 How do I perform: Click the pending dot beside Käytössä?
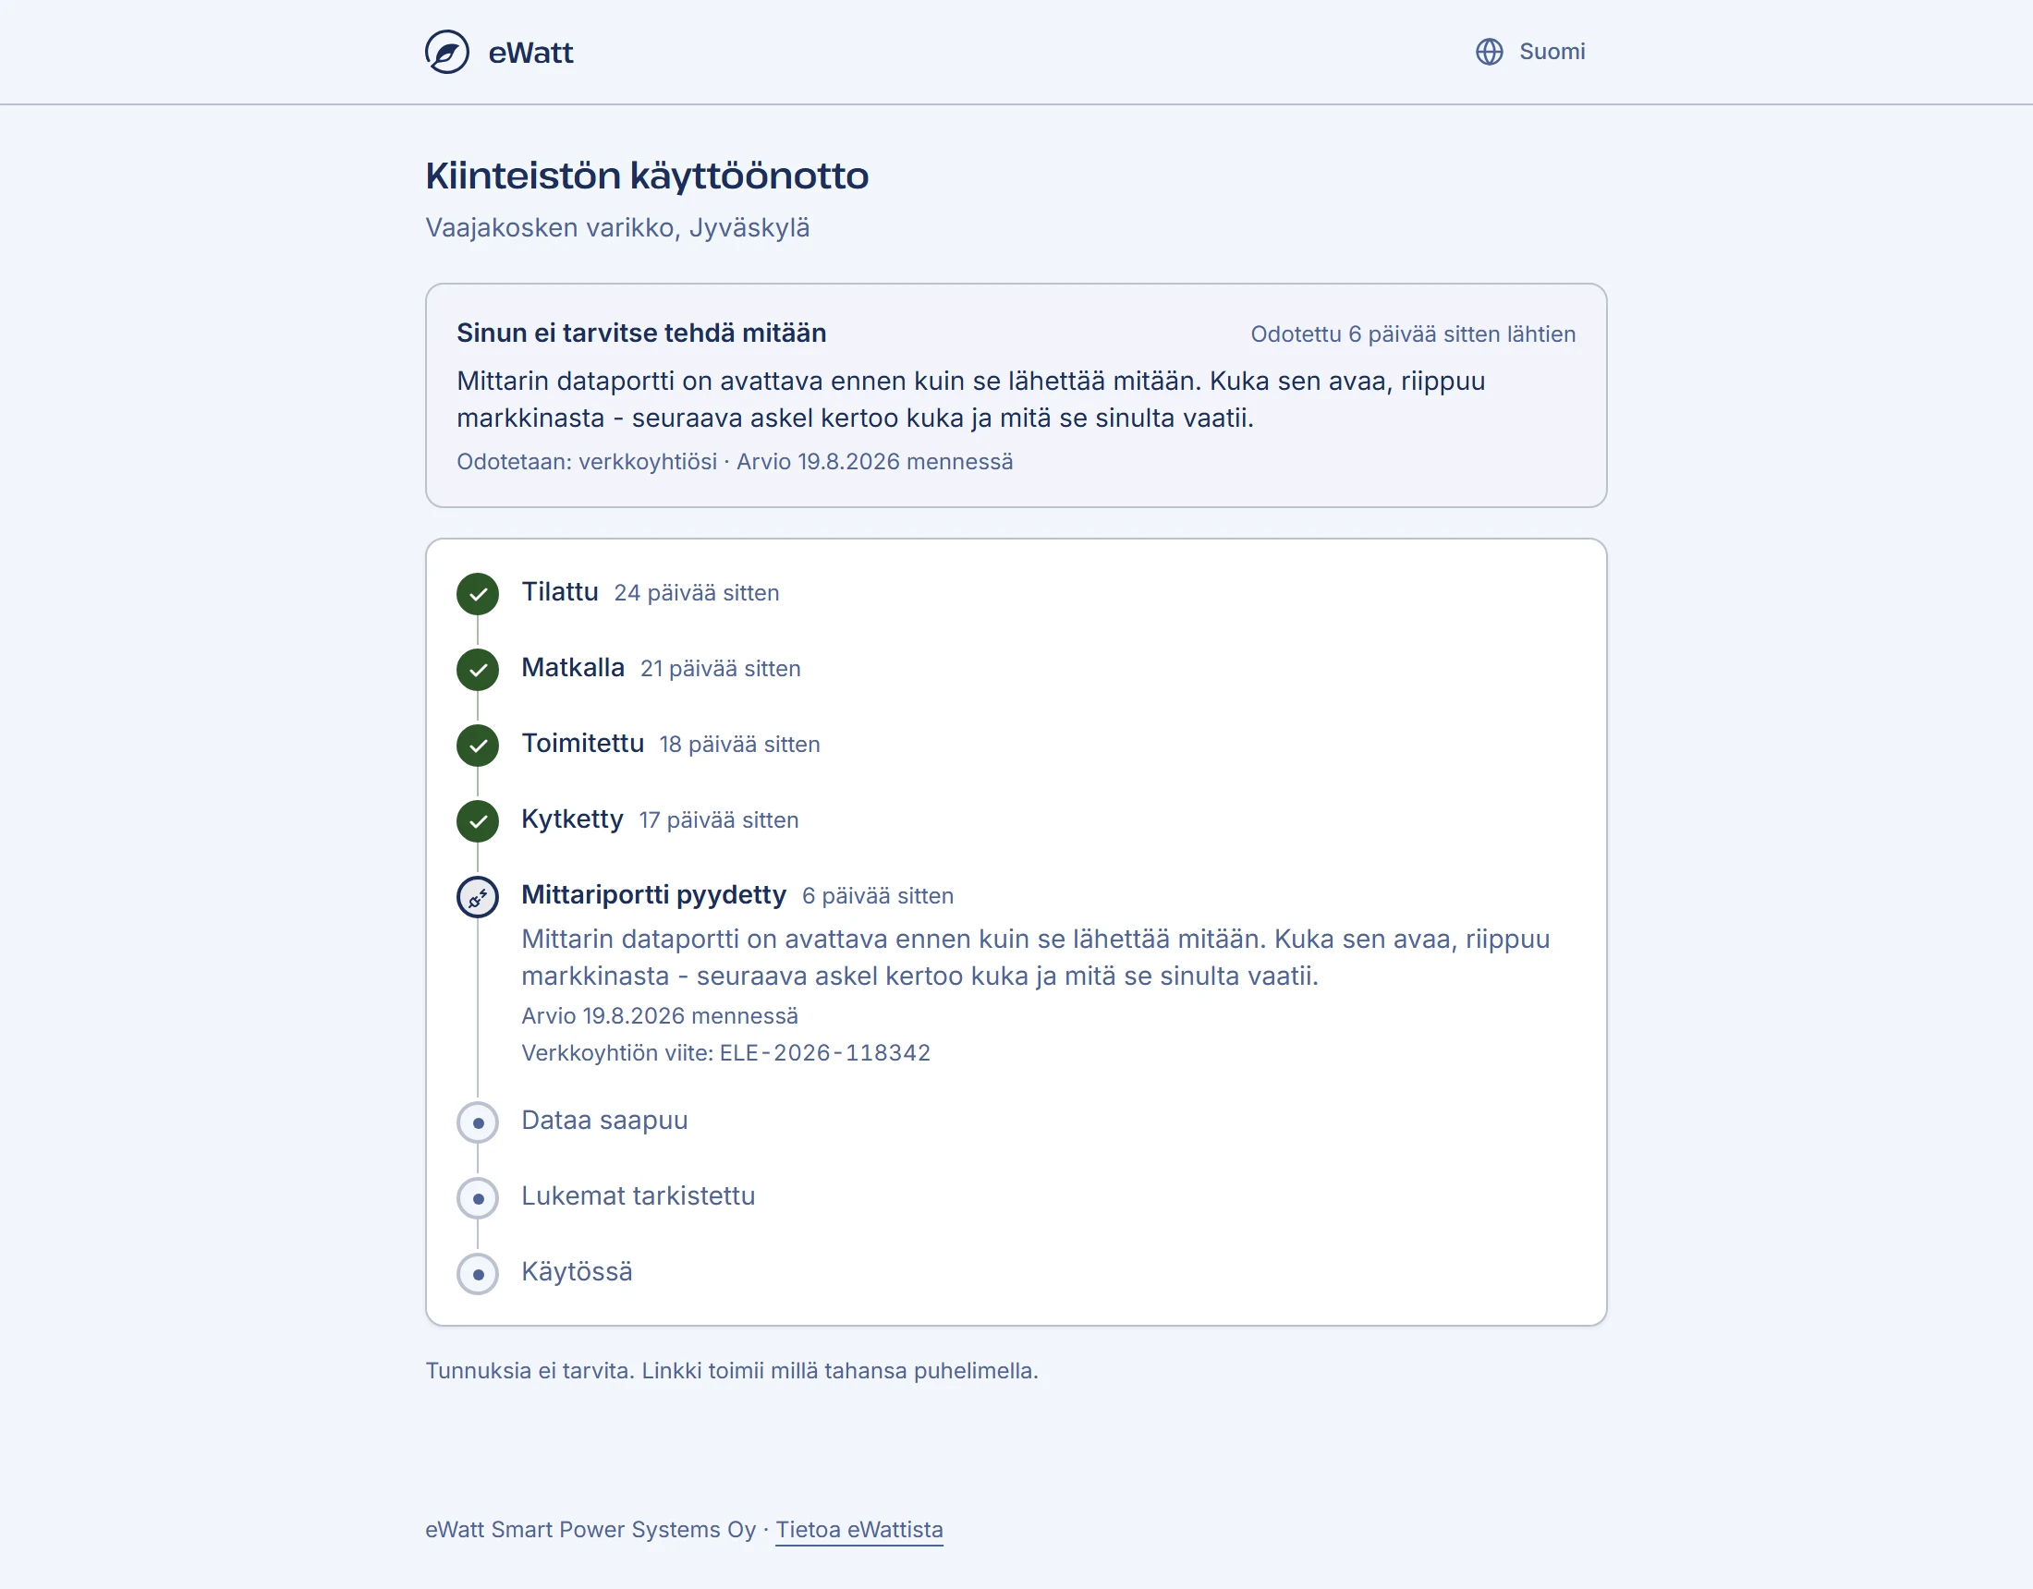(478, 1274)
